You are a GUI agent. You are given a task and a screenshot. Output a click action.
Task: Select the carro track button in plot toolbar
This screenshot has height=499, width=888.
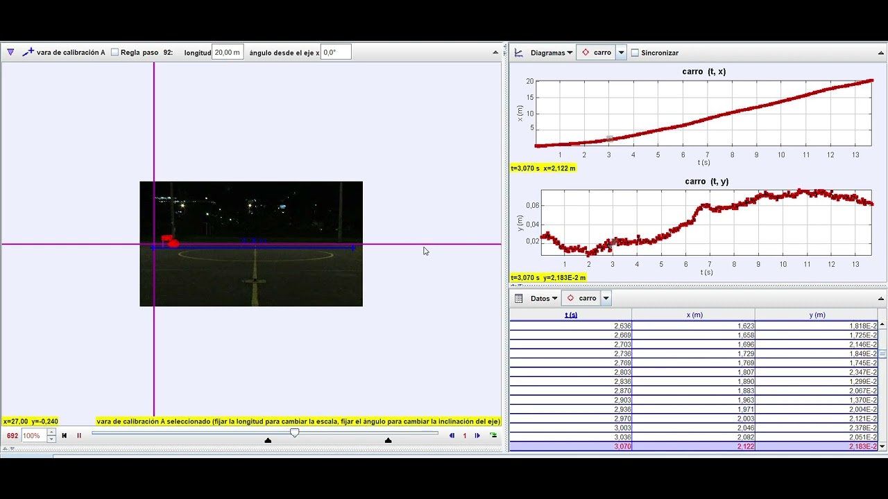click(x=596, y=53)
